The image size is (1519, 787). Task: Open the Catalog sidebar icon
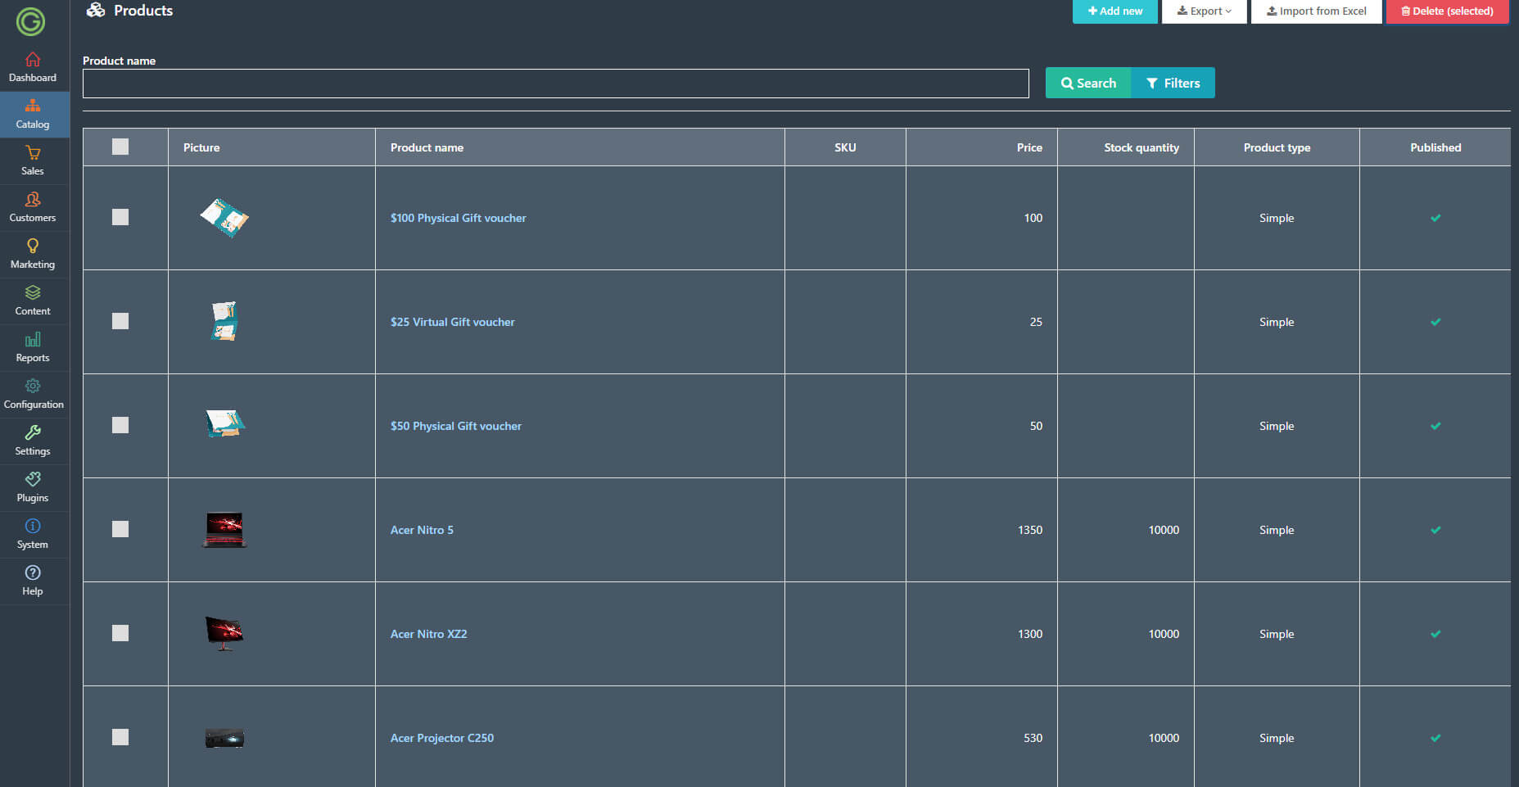coord(33,106)
